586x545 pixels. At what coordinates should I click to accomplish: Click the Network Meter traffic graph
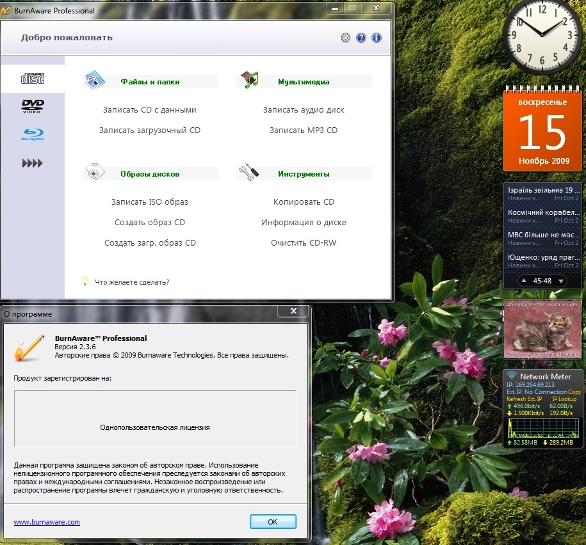(x=543, y=428)
